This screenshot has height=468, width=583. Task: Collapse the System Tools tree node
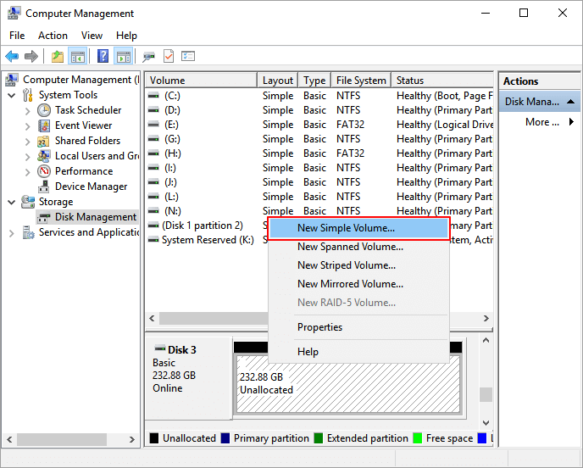[x=12, y=95]
